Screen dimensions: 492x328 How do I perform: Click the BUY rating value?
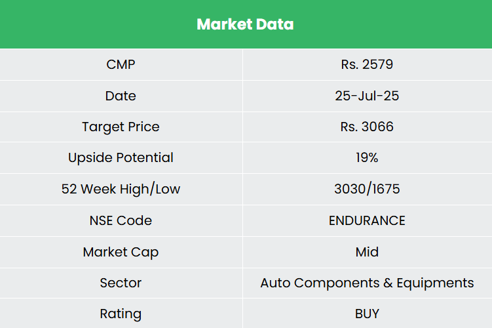coord(367,314)
